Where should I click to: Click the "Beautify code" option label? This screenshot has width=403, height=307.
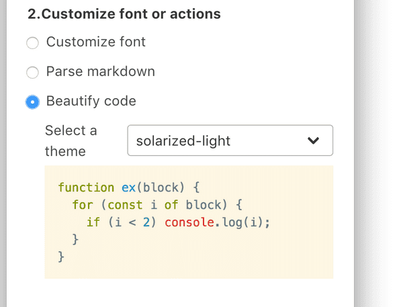[x=91, y=101]
